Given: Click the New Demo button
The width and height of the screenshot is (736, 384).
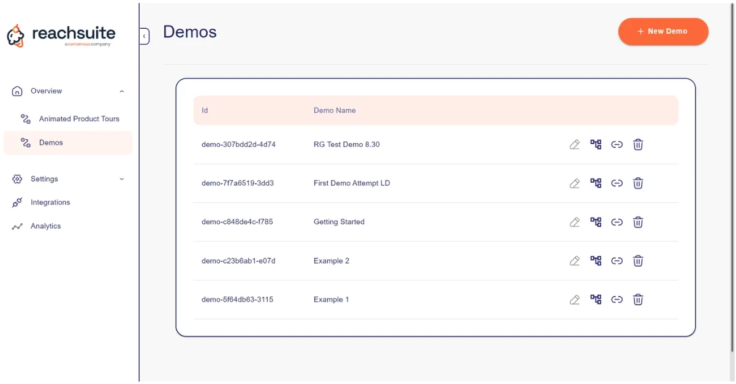Looking at the screenshot, I should [663, 31].
